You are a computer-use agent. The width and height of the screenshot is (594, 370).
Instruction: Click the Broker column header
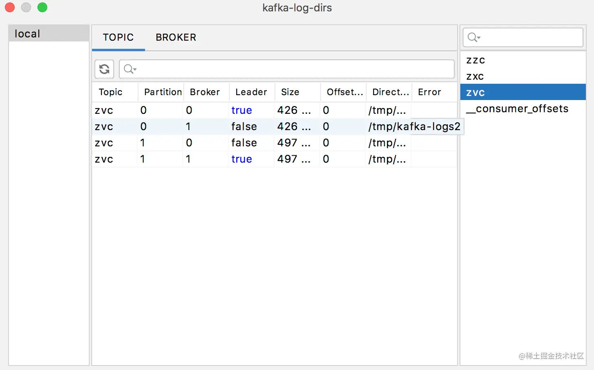[x=205, y=92]
